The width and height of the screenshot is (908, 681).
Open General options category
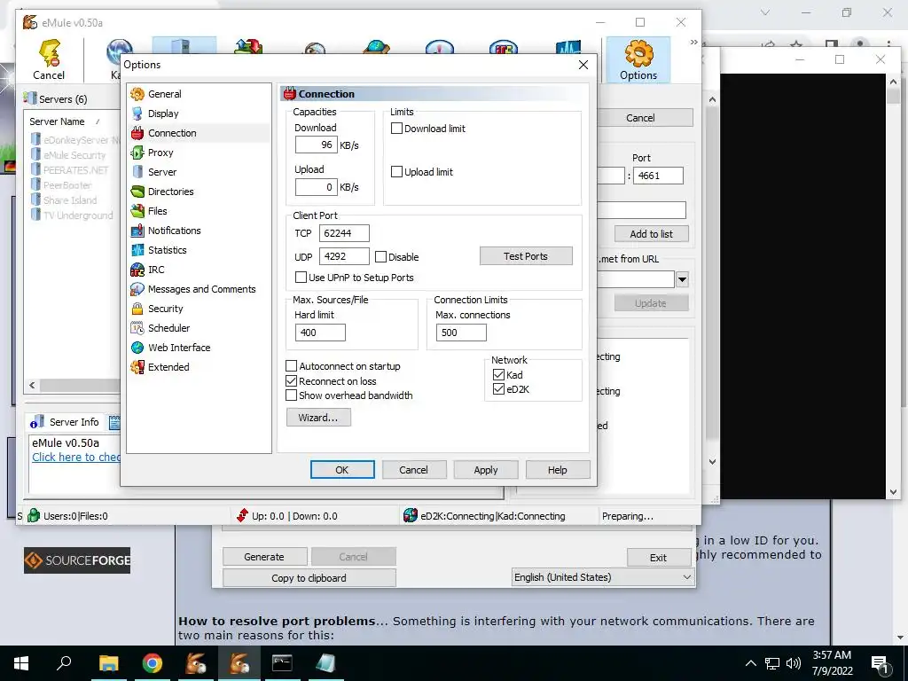click(164, 94)
